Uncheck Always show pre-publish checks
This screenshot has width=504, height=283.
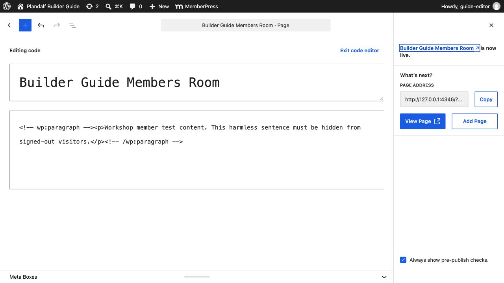(403, 260)
